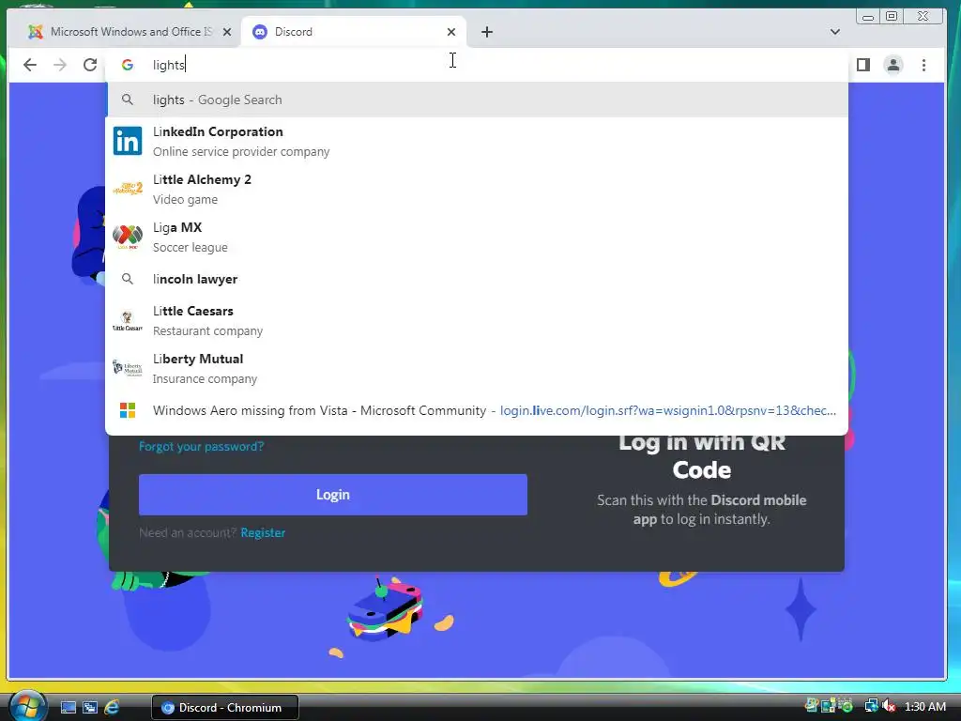
Task: Pick the Liberty Mutual suggestion
Action: (478, 368)
